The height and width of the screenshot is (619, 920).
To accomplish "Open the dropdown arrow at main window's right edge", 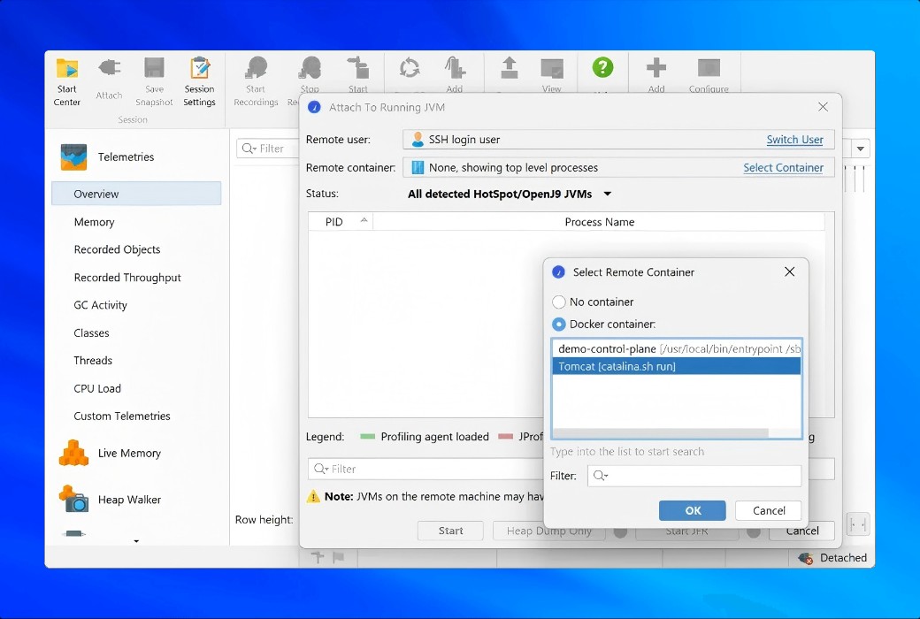I will 860,149.
